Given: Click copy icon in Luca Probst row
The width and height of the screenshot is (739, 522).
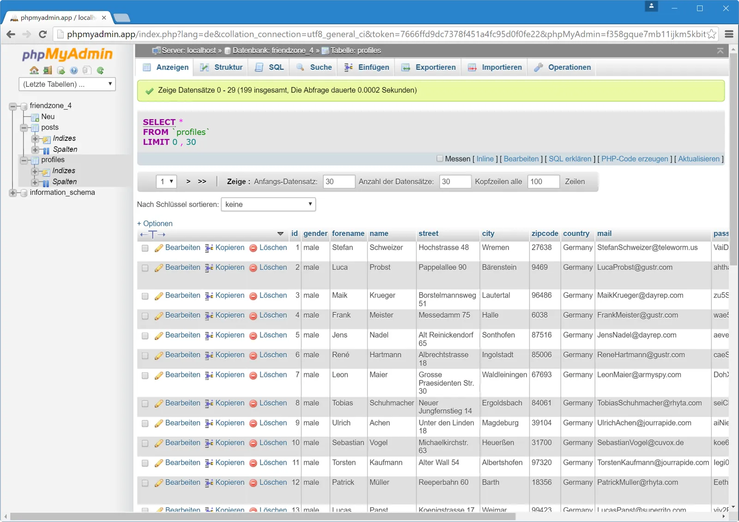Looking at the screenshot, I should click(x=209, y=268).
